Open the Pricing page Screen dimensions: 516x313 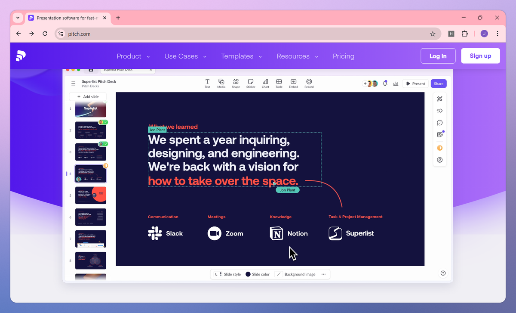click(x=344, y=56)
